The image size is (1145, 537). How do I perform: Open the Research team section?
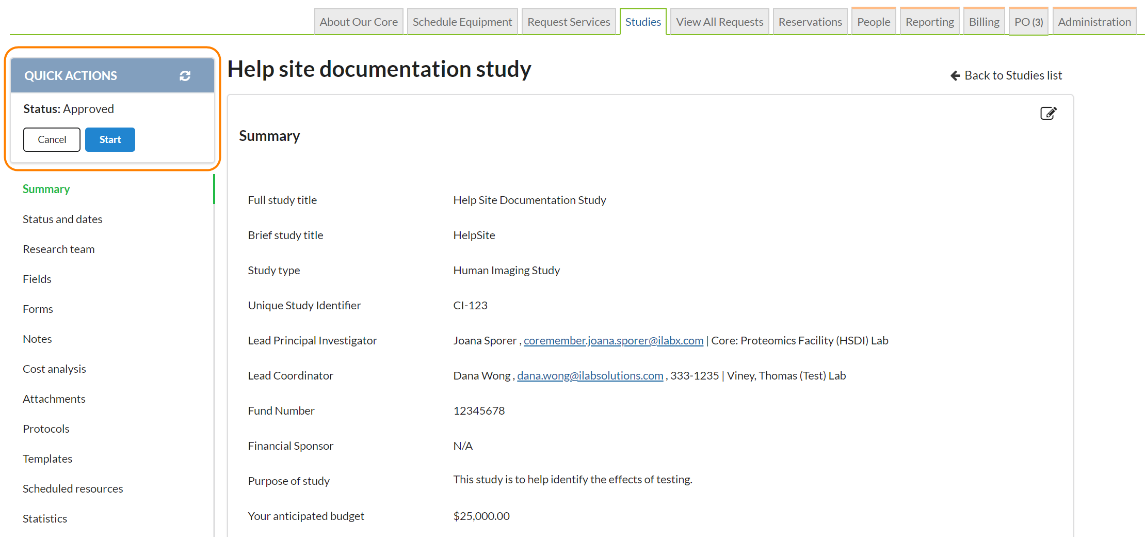59,249
